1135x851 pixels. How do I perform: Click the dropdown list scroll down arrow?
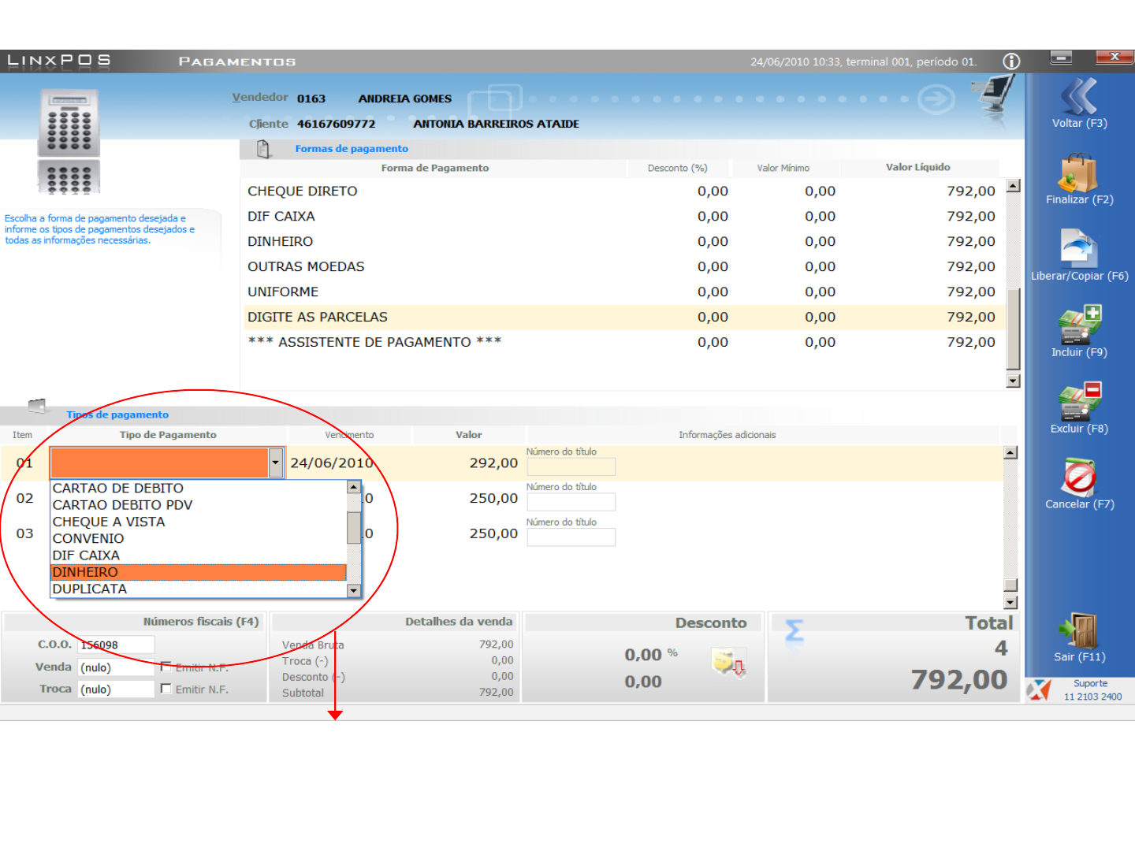click(354, 590)
